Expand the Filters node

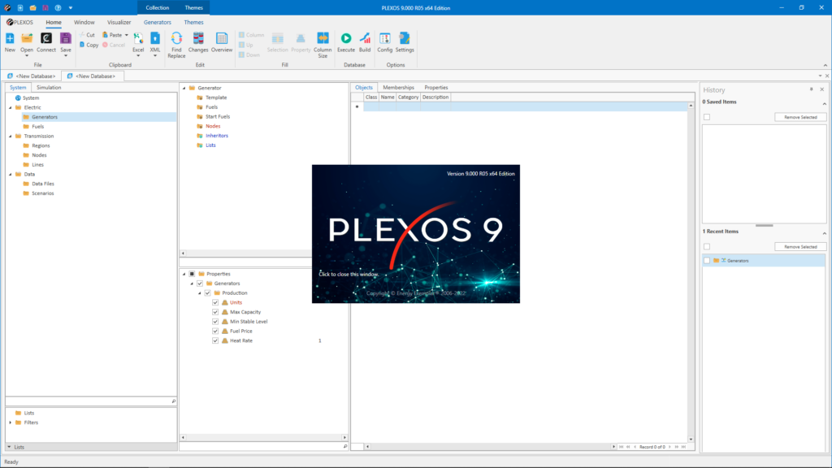point(10,422)
